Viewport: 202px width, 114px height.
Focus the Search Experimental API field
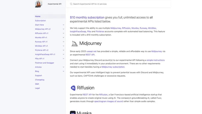(118, 4)
